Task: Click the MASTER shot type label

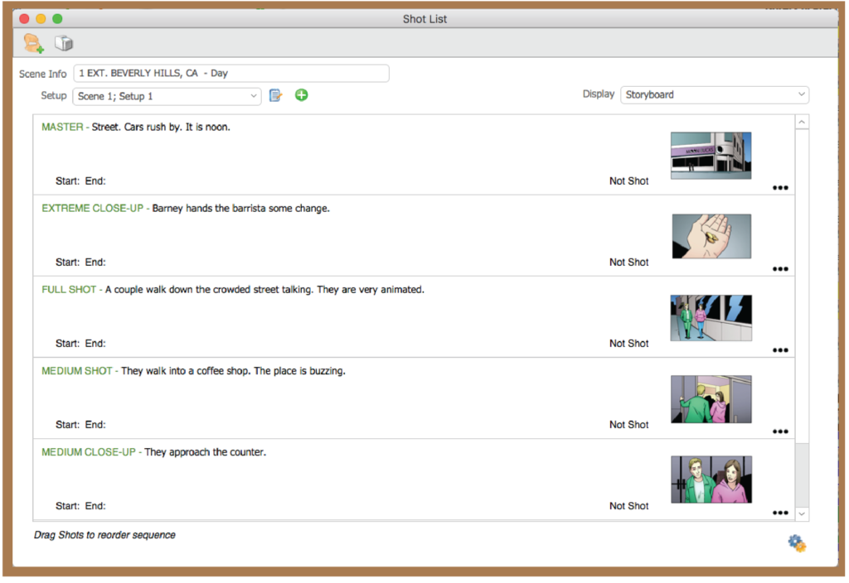Action: click(62, 127)
